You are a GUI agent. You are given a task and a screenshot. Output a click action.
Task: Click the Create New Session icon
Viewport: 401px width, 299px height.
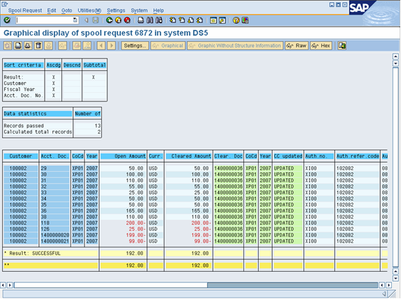point(213,20)
